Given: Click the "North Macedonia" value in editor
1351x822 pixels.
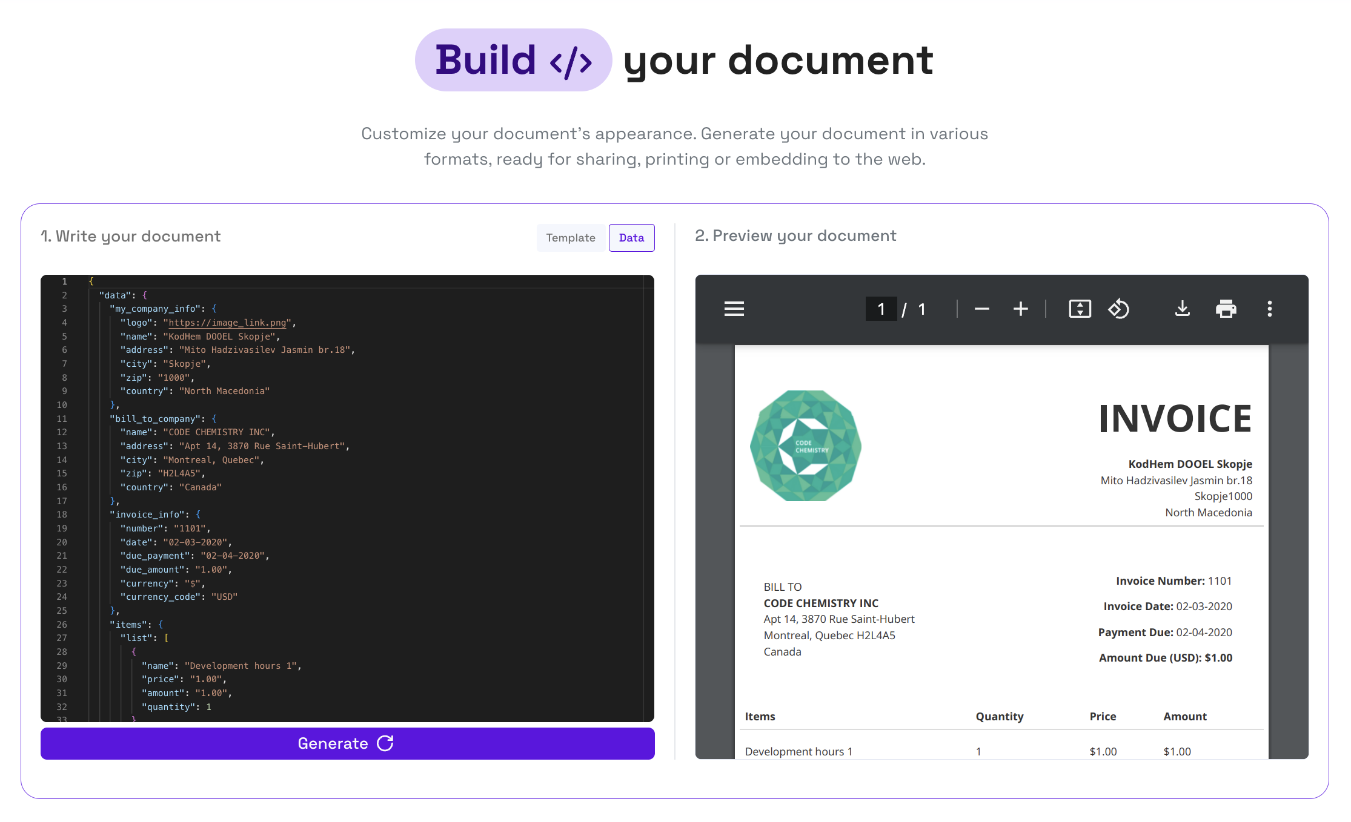Looking at the screenshot, I should [224, 391].
